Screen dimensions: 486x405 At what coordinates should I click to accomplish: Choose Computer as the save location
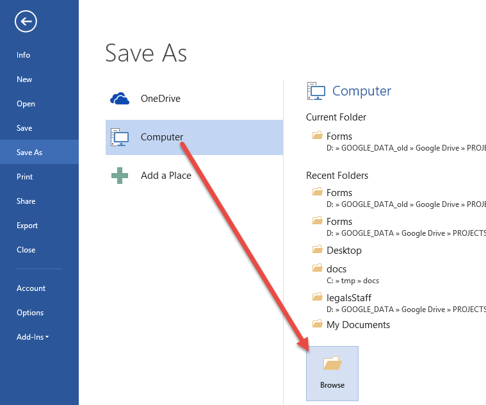pos(161,137)
